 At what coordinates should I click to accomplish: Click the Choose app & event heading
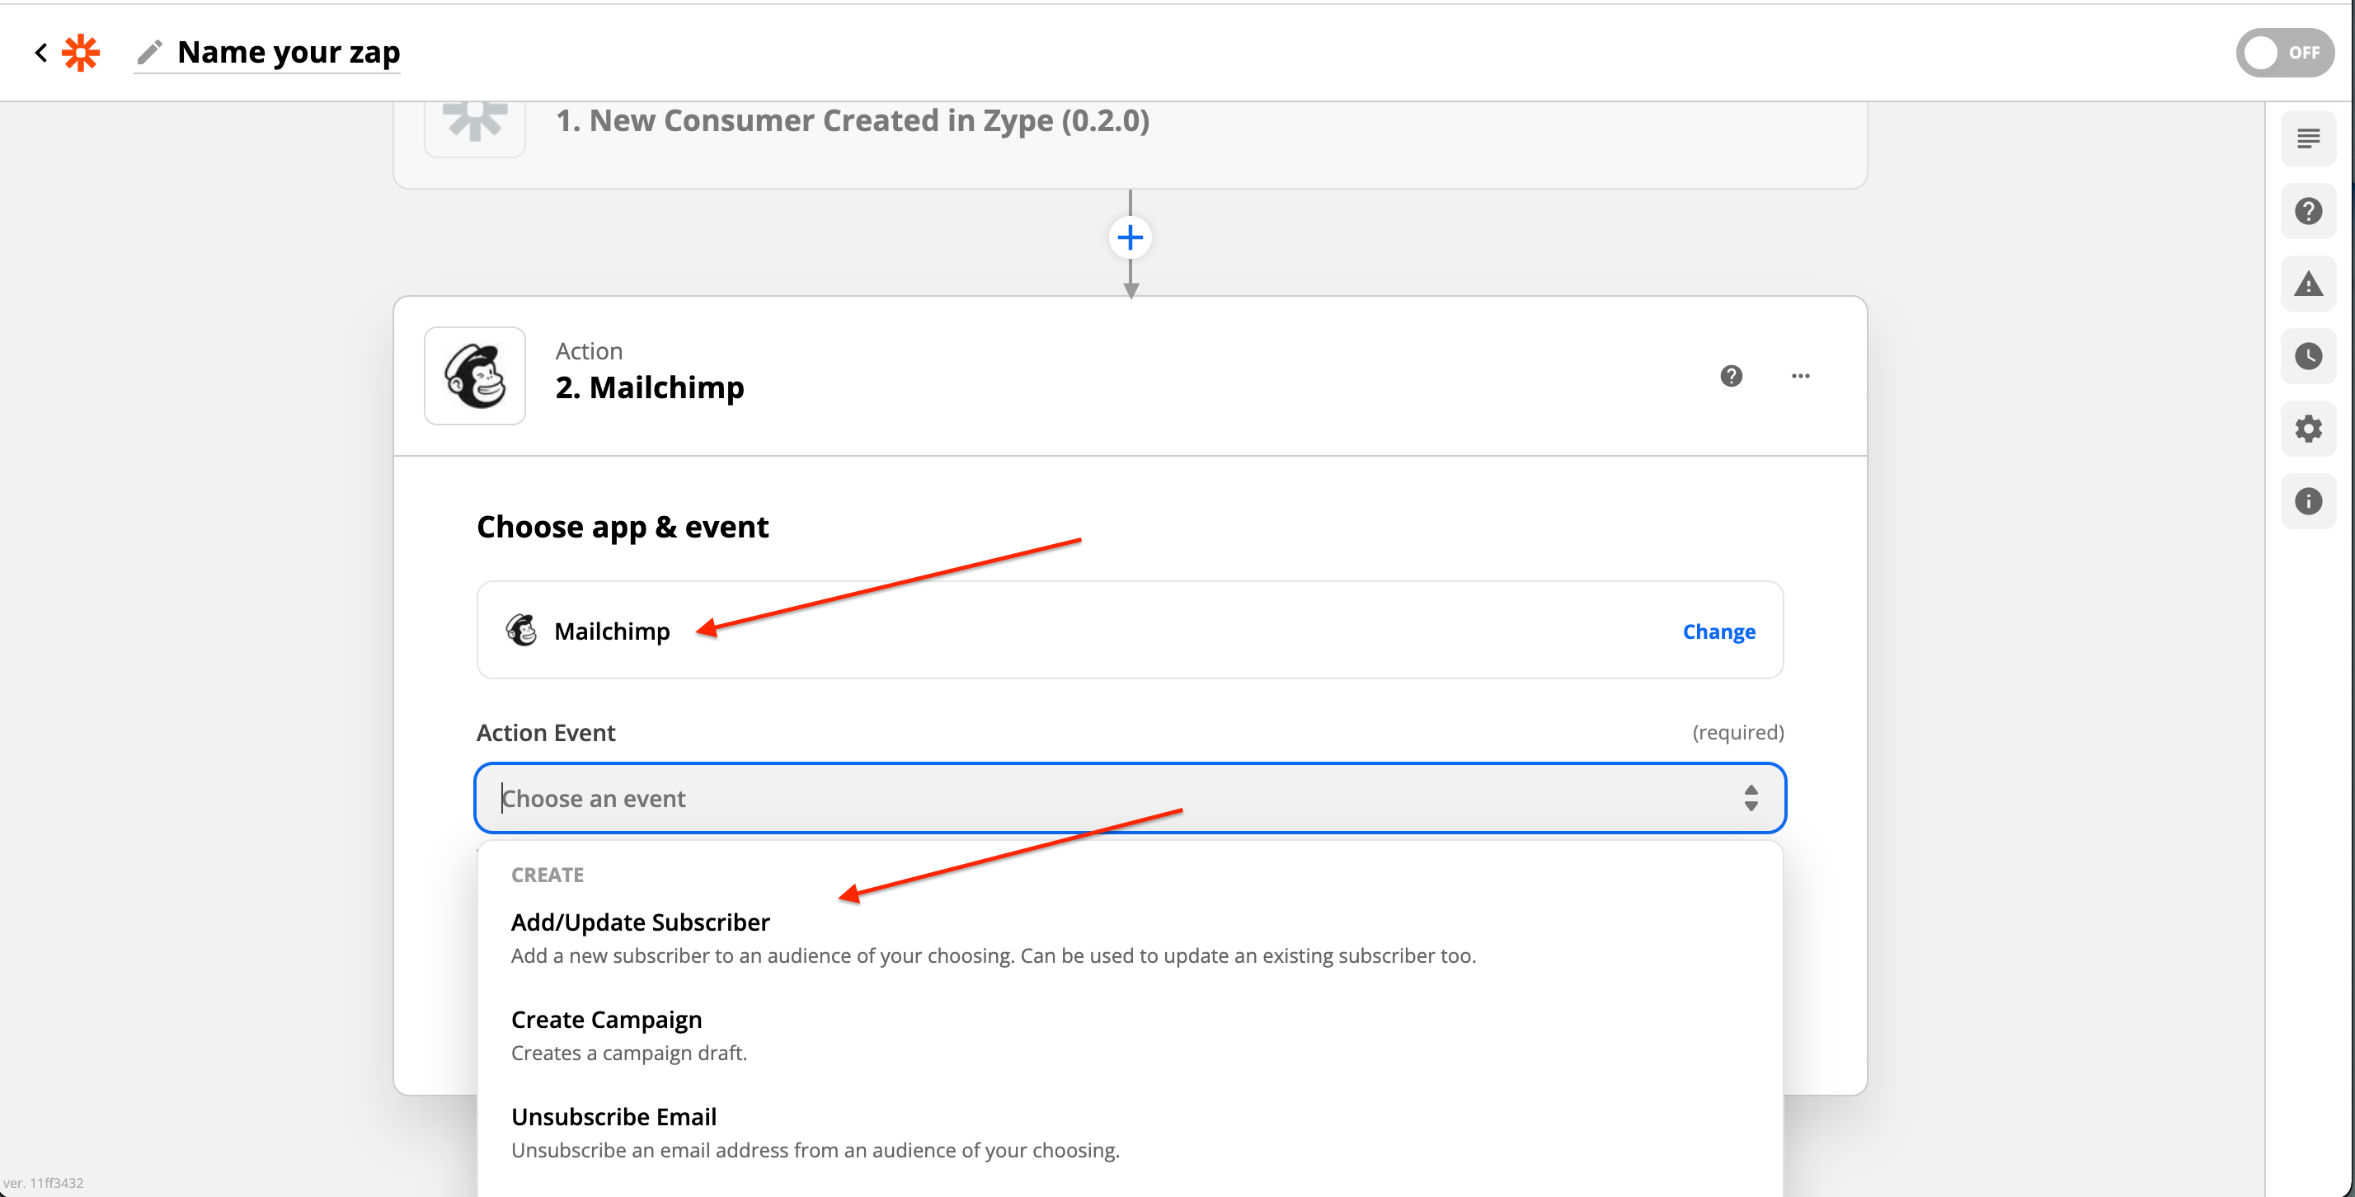(623, 528)
